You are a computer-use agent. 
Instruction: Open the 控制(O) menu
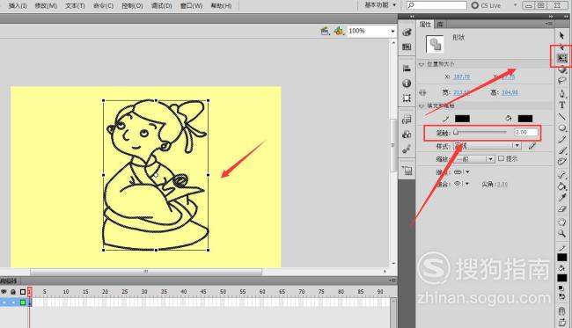(x=132, y=6)
